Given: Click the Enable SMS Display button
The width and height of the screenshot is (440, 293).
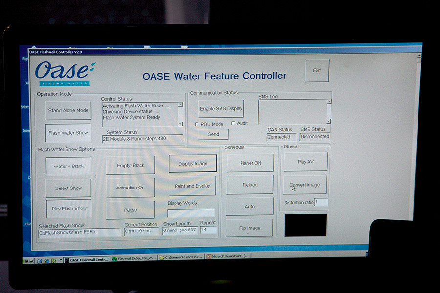Looking at the screenshot, I should coord(221,108).
